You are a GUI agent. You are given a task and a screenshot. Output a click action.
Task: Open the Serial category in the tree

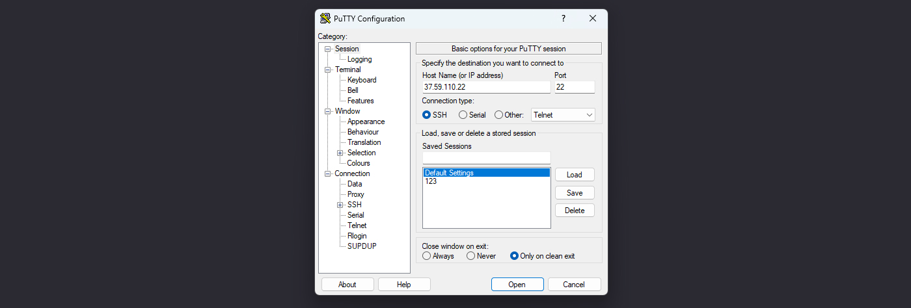356,215
